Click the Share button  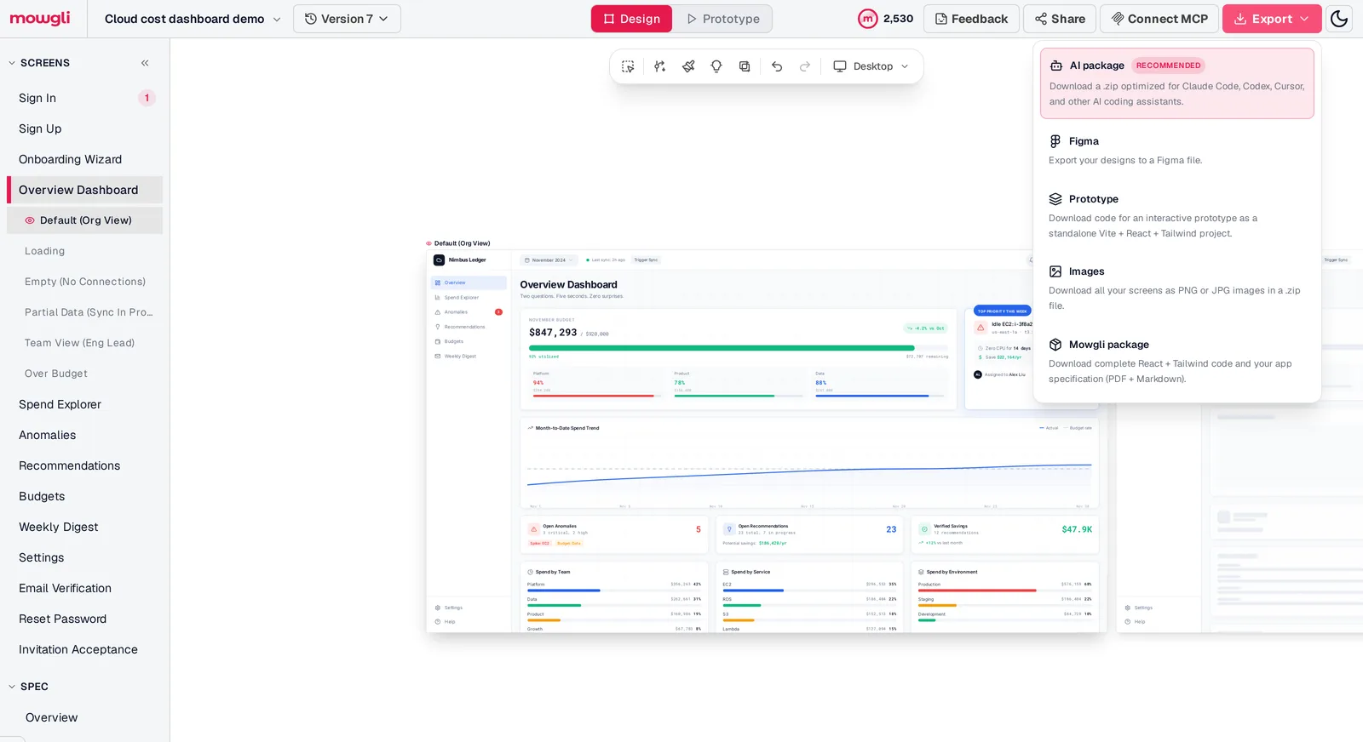pos(1060,19)
